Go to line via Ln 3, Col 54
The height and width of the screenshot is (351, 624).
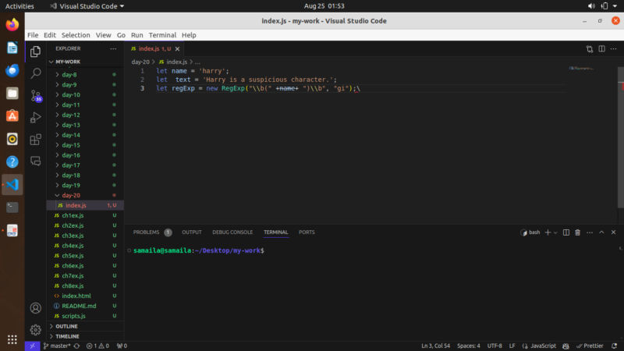[x=436, y=346]
